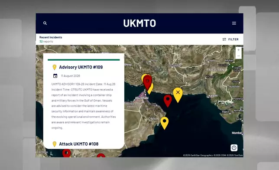Click the Karachi label on the map
The width and height of the screenshot is (279, 170).
point(213,96)
